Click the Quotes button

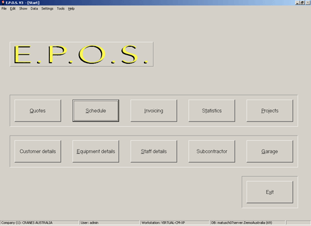coord(38,111)
